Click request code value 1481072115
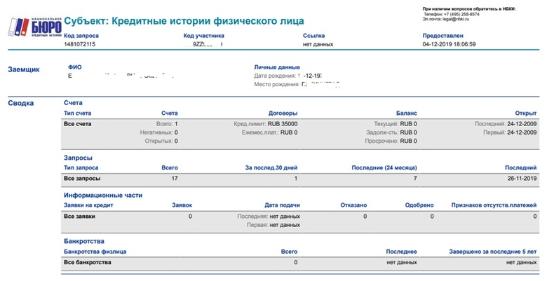The image size is (547, 281). [x=79, y=44]
